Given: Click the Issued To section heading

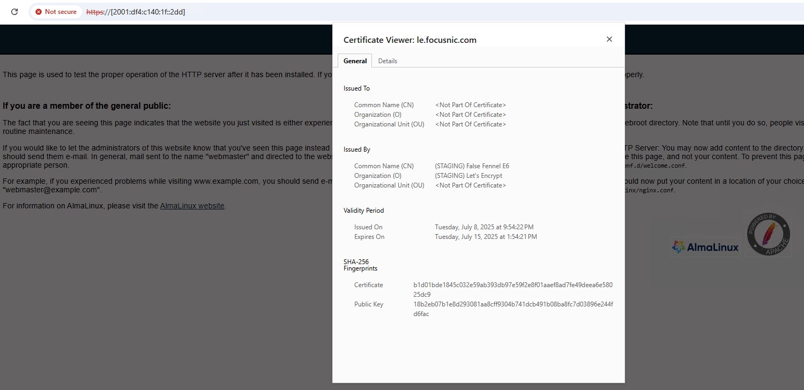Looking at the screenshot, I should point(356,88).
